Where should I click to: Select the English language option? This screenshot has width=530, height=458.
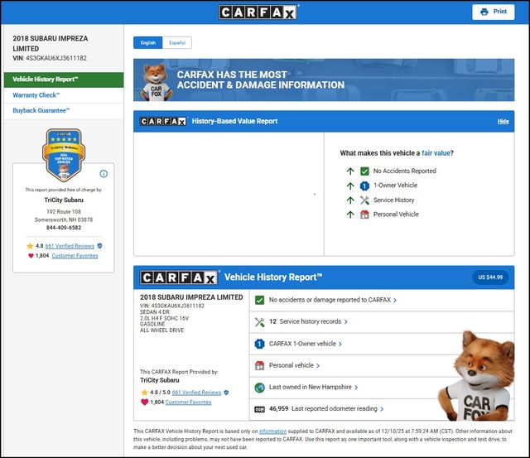click(148, 42)
